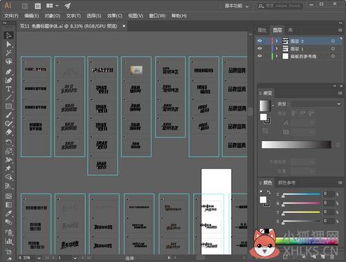Switch to the 图层 panel tab
The image size is (346, 262).
click(277, 30)
